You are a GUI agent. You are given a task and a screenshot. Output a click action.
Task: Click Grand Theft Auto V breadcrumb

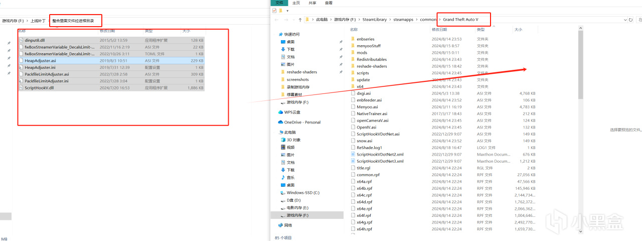coord(460,20)
